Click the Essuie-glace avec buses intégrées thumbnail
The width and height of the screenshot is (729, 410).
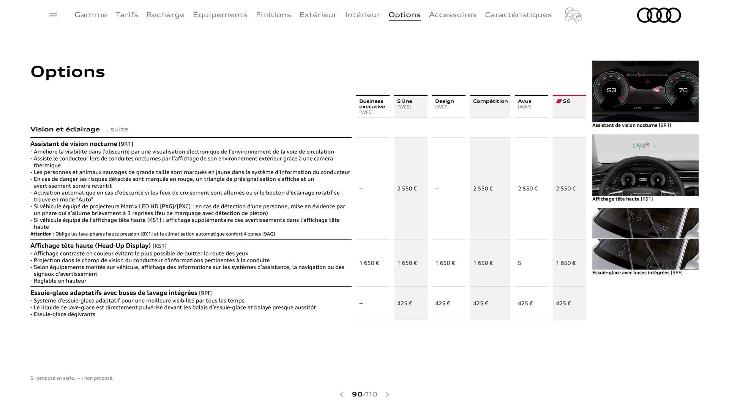(645, 239)
